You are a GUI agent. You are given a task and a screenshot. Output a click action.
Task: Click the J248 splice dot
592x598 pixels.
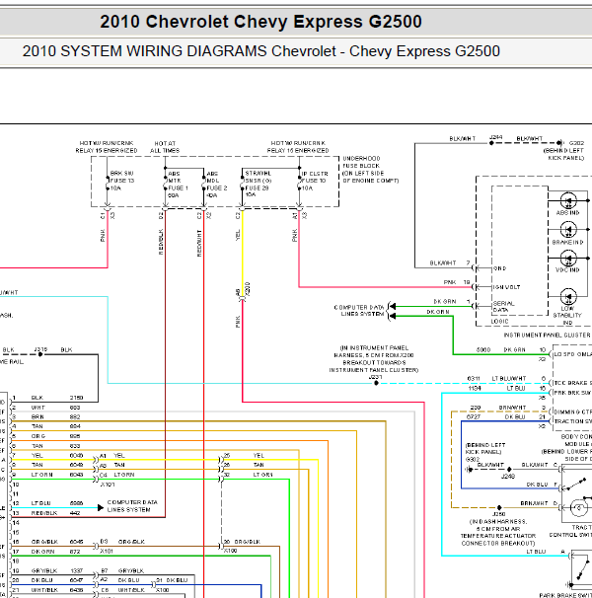click(x=509, y=470)
